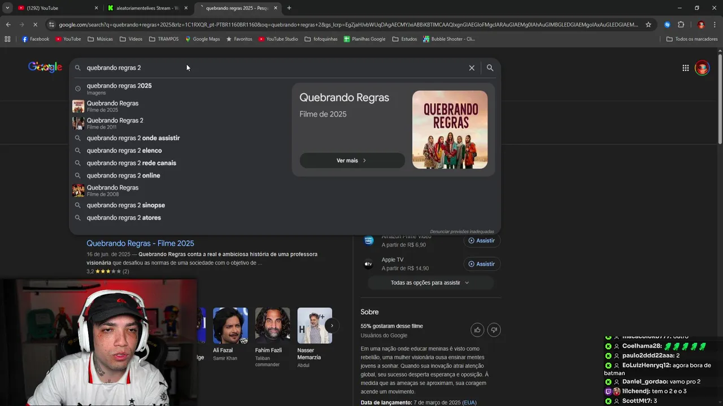The image size is (723, 406).
Task: Go back to the previous page
Action: [8, 25]
